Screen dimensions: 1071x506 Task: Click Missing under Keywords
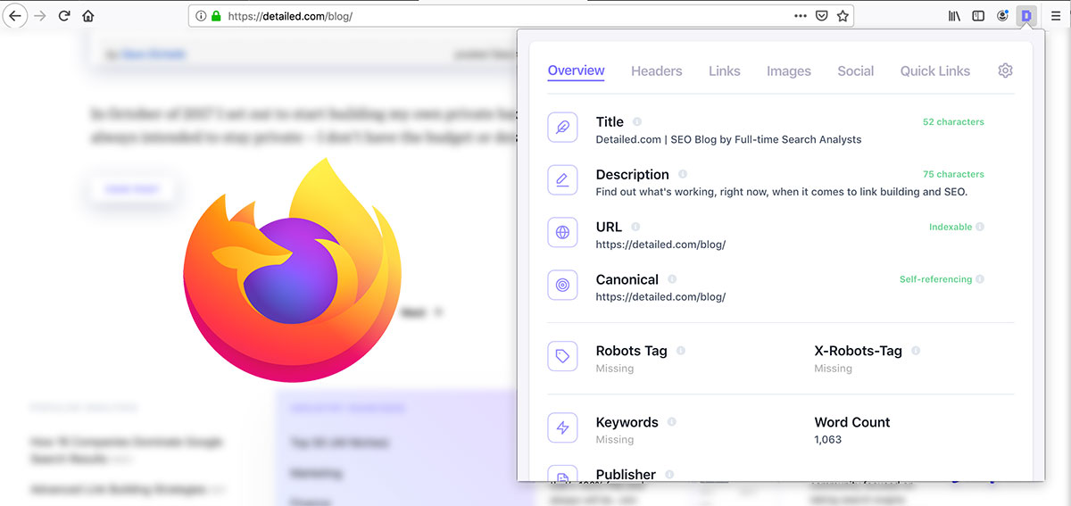pyautogui.click(x=615, y=440)
